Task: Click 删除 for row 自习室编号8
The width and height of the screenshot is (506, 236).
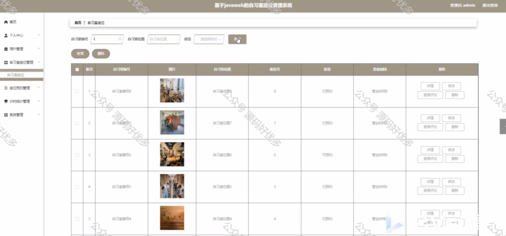Action: coord(455,95)
